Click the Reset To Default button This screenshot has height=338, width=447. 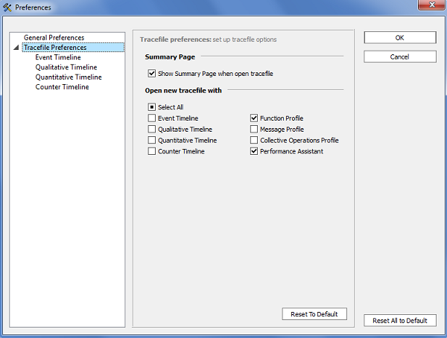314,314
